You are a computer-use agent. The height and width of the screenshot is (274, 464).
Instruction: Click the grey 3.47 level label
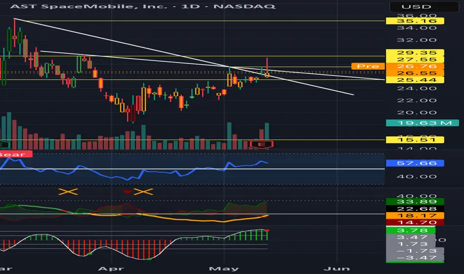pyautogui.click(x=411, y=237)
